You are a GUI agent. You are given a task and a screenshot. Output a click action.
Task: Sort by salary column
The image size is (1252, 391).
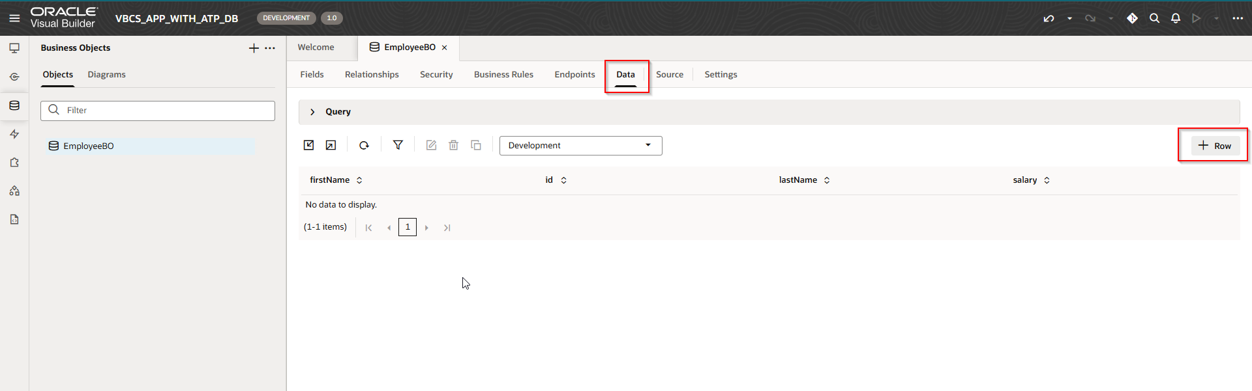coord(1047,180)
